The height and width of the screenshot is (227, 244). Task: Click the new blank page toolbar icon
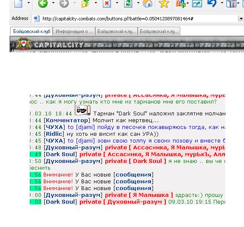pyautogui.click(x=18, y=3)
